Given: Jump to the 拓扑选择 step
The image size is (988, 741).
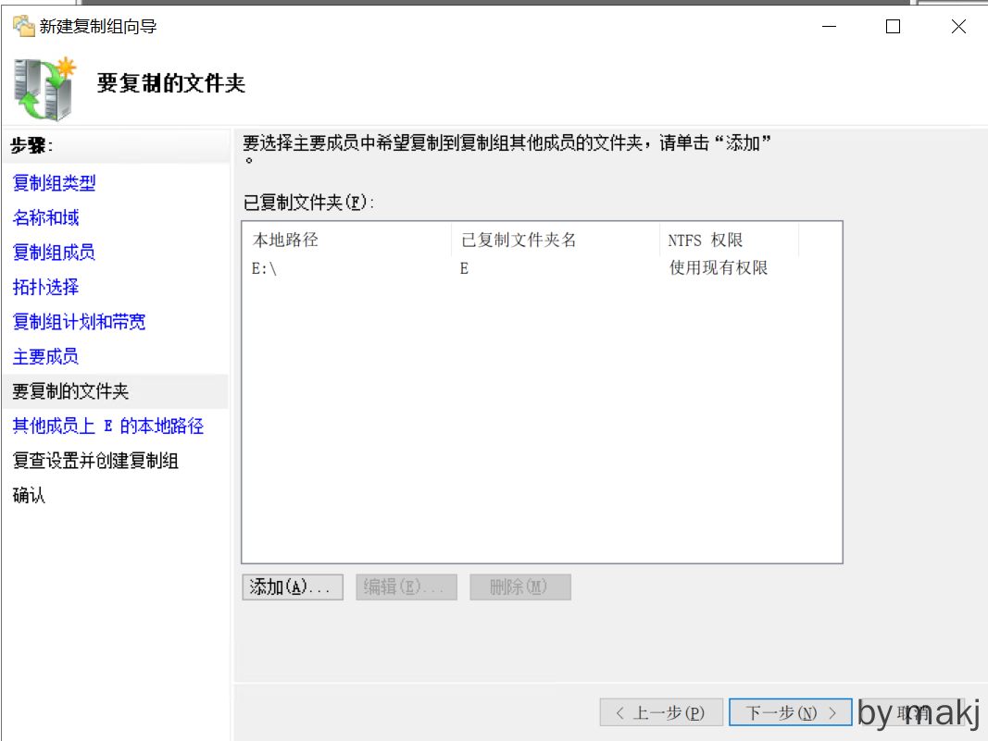Looking at the screenshot, I should (46, 288).
